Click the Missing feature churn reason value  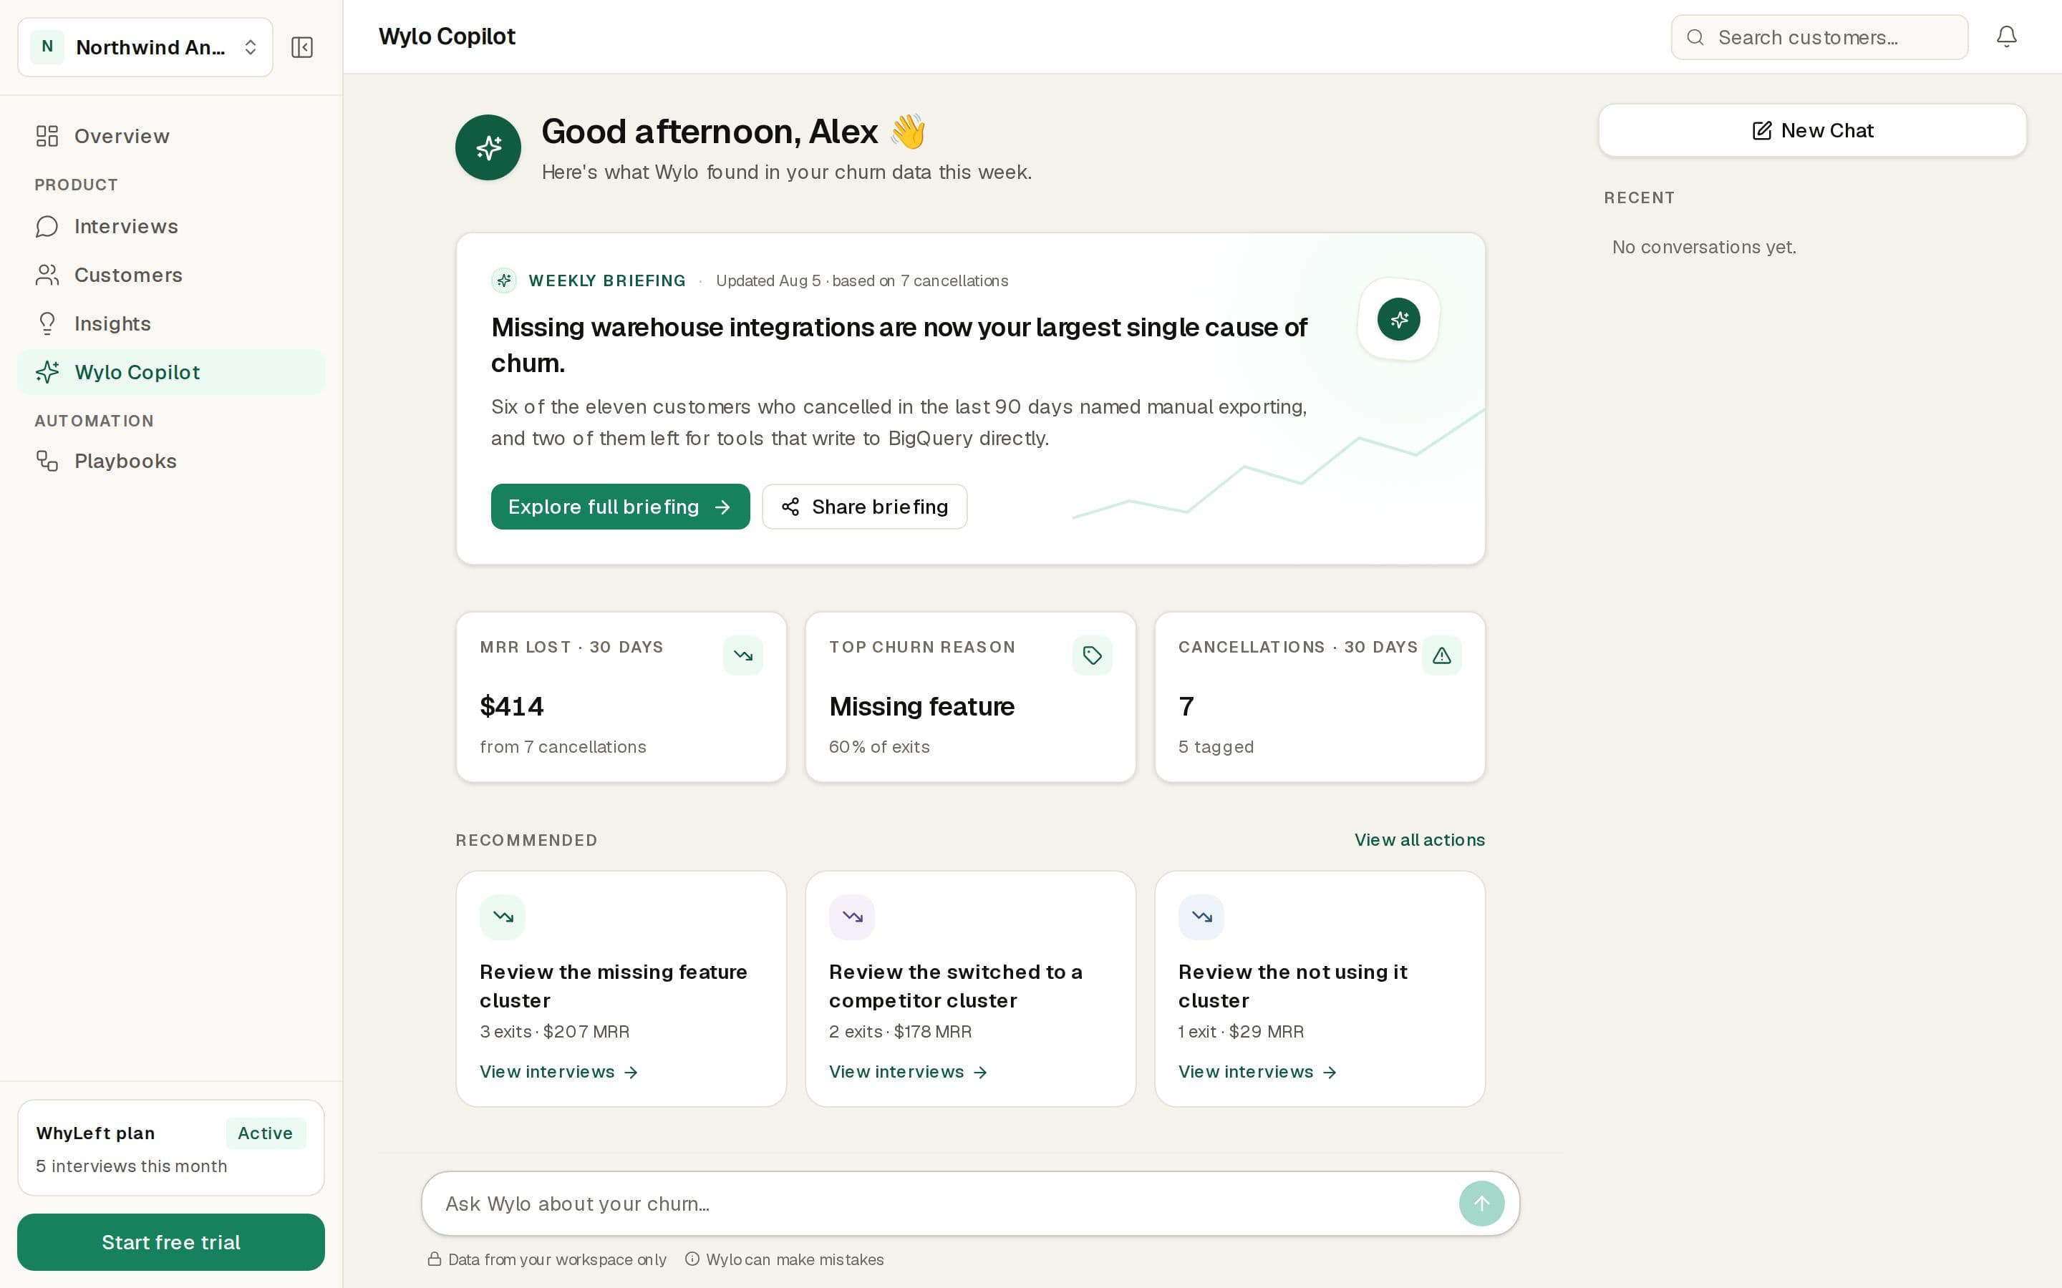coord(922,706)
